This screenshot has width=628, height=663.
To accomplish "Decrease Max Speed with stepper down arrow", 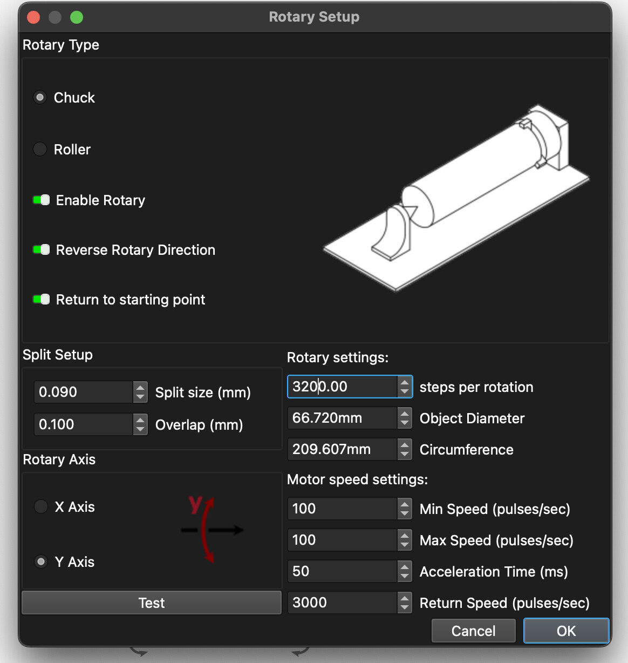I will tap(405, 545).
